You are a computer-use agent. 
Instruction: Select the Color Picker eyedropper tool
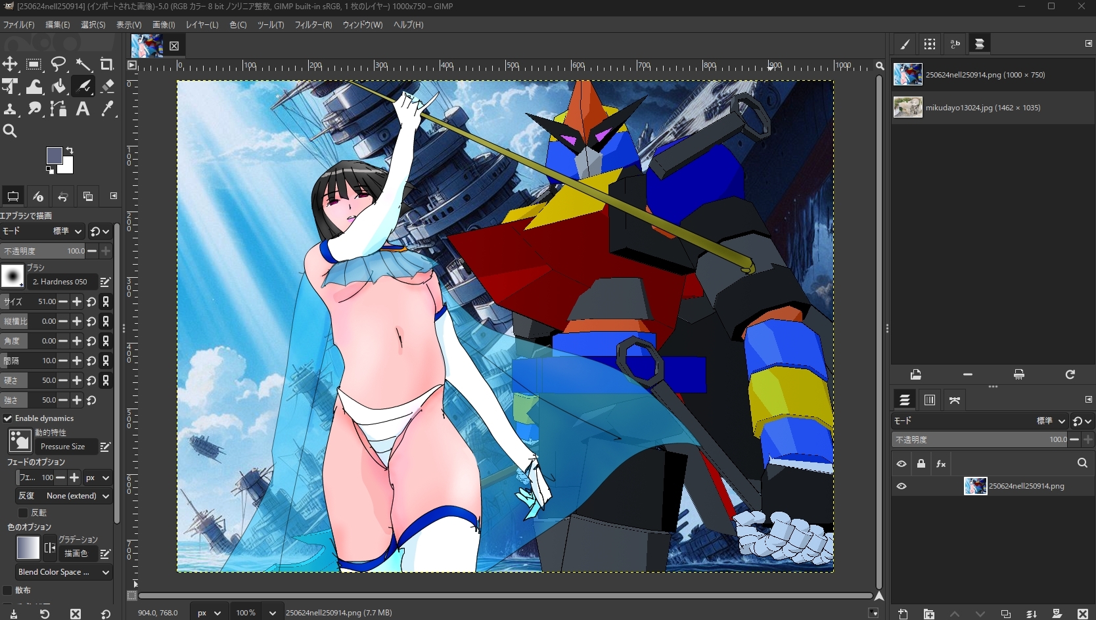pos(108,109)
